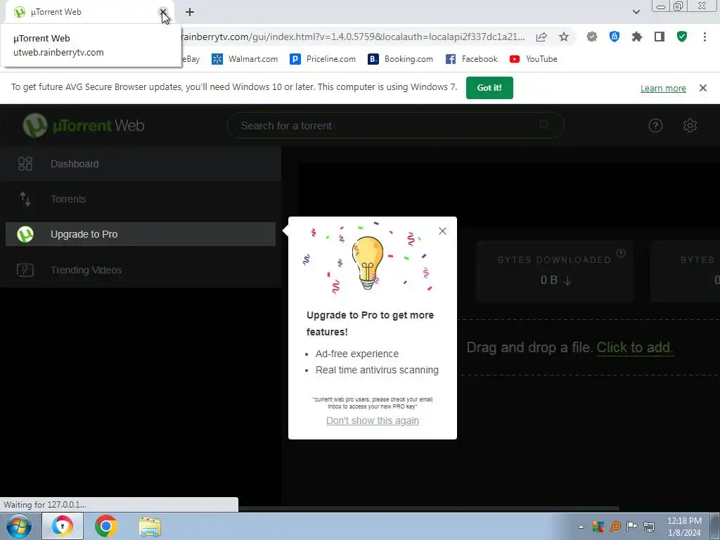
Task: Click the orange magnifier tray icon
Action: tap(615, 527)
